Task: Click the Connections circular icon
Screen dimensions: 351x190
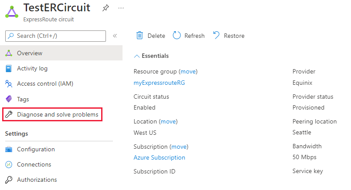Action: click(x=9, y=165)
